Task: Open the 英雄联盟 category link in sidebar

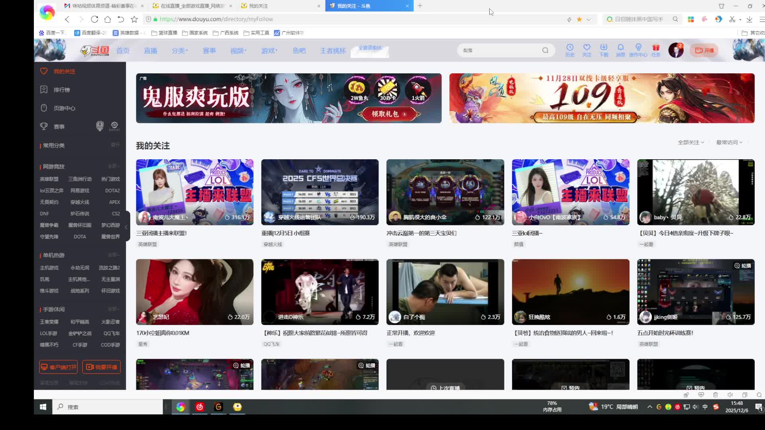Action: (x=49, y=179)
